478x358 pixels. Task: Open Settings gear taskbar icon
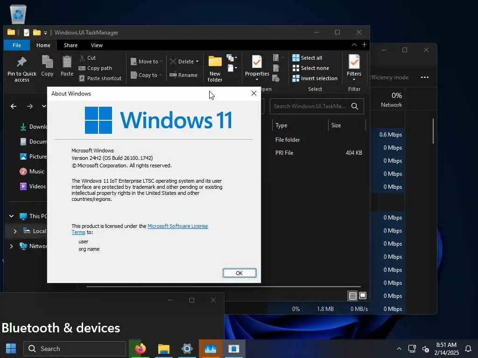point(187,349)
